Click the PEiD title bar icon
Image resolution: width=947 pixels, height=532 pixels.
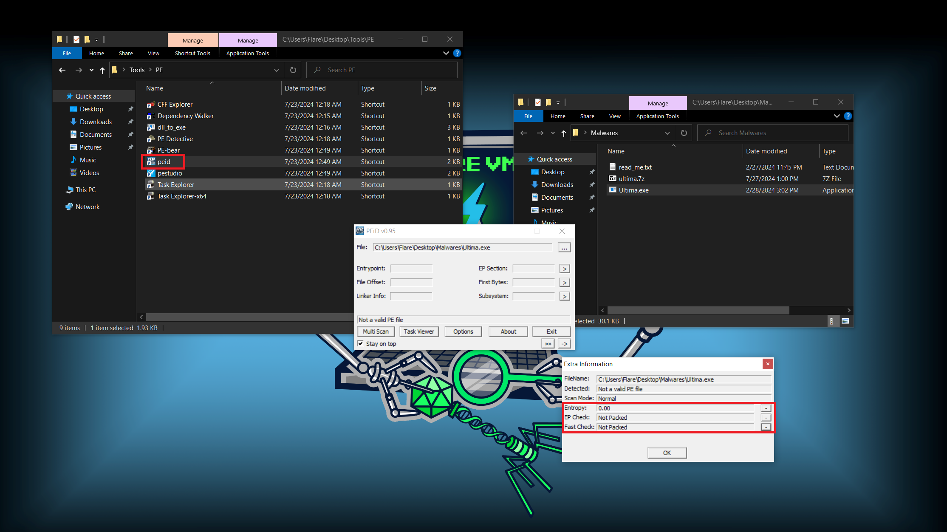[x=360, y=231]
